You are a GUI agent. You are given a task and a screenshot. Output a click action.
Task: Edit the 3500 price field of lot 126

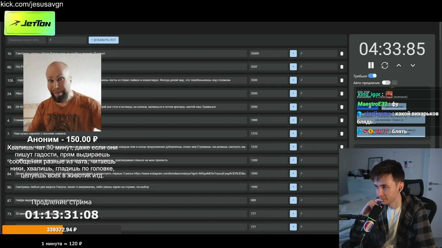(x=268, y=80)
